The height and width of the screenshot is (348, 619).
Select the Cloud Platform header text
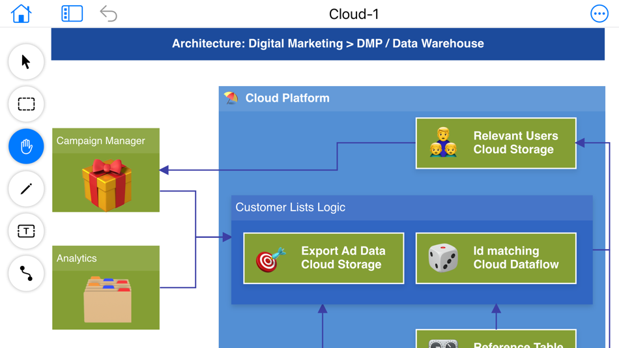[287, 98]
